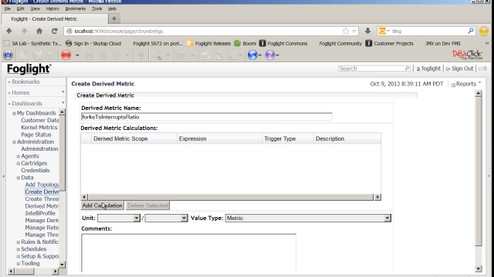Click the DejaClick power icon

tap(8, 55)
